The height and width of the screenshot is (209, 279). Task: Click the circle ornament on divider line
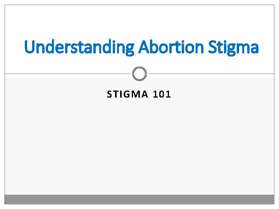[139, 74]
